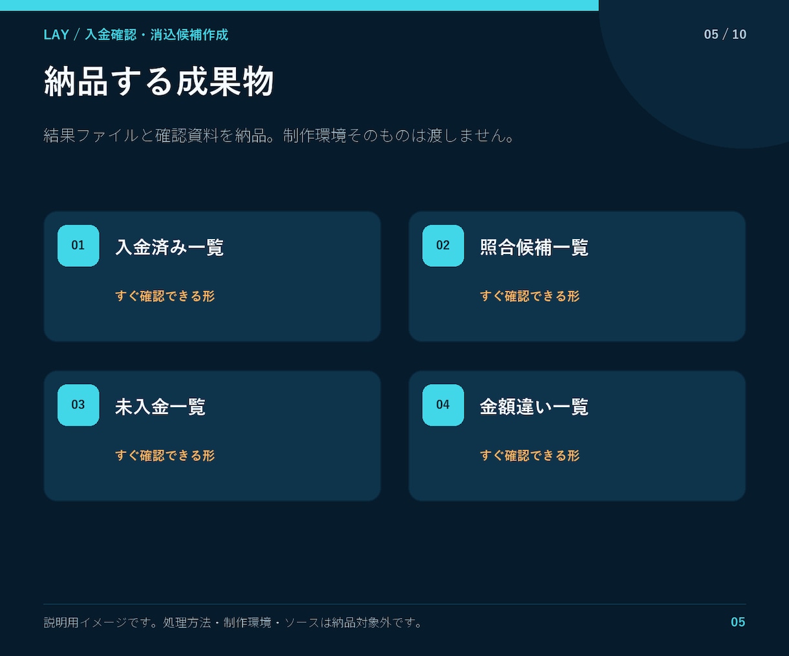Select the 未入金一覧 card title
The width and height of the screenshot is (789, 656).
click(x=160, y=407)
